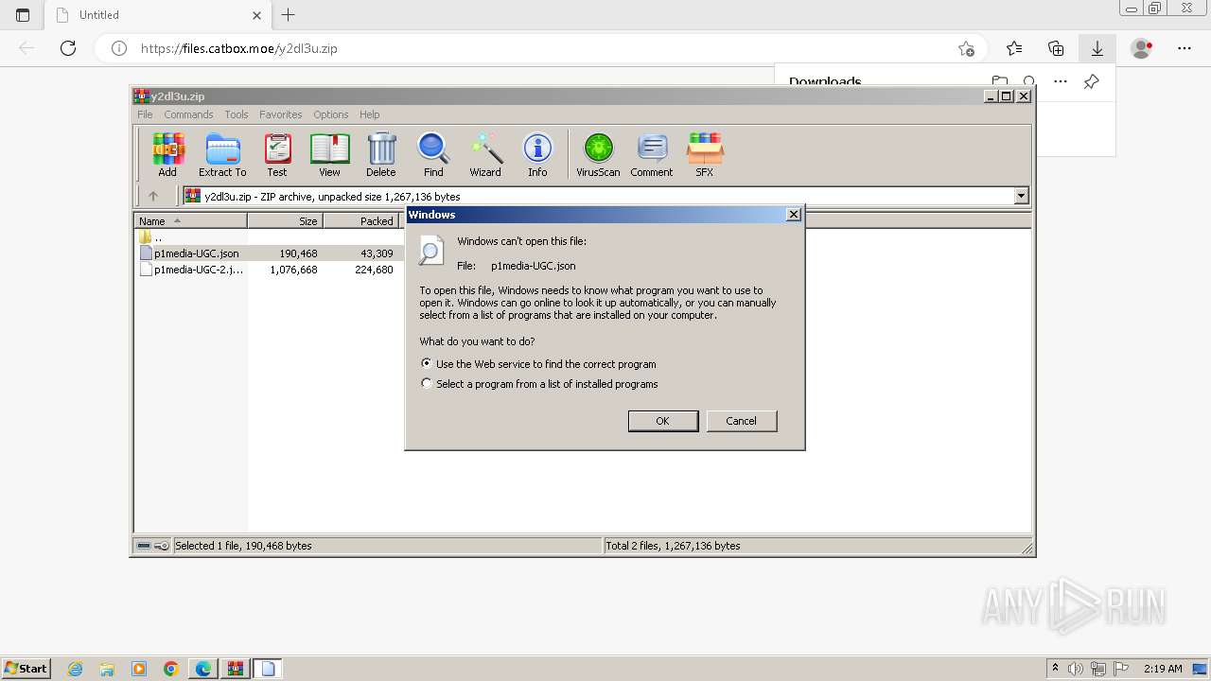Select the p1media-UGC-2.j... file row
The image size is (1211, 681).
point(268,270)
